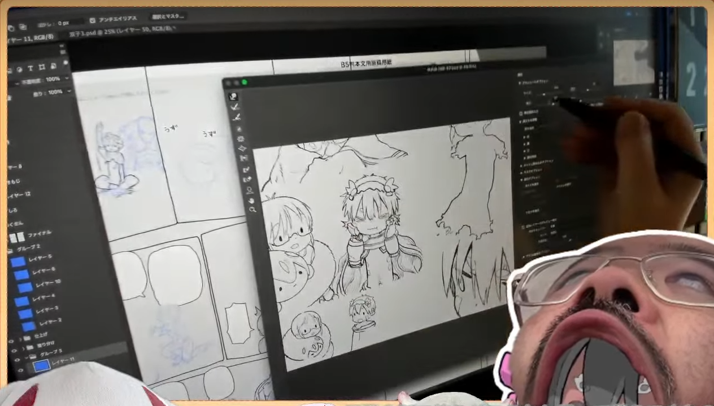Click the 選択とマスク... button

(168, 17)
